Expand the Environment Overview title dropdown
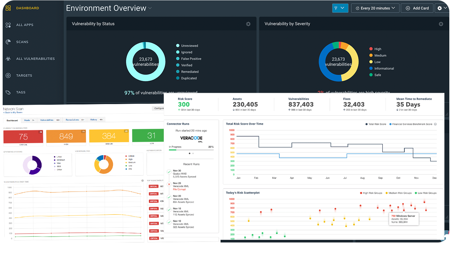The height and width of the screenshot is (253, 451). tap(150, 8)
